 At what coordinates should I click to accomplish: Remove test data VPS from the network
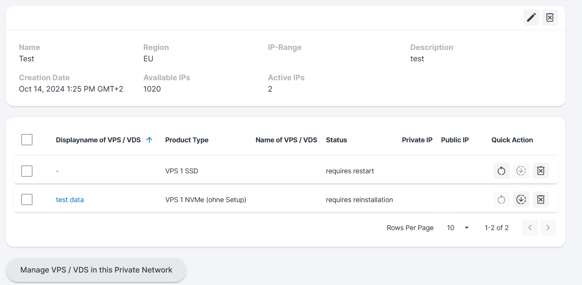(x=541, y=199)
